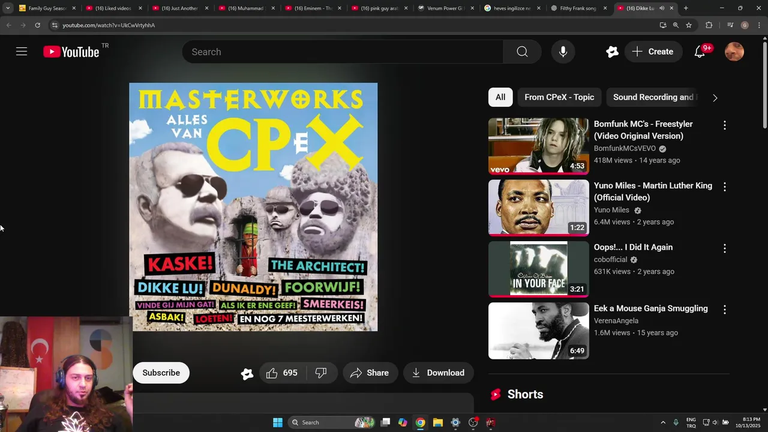The image size is (768, 432).
Task: Open Chrome three-dot menu
Action: 759,25
